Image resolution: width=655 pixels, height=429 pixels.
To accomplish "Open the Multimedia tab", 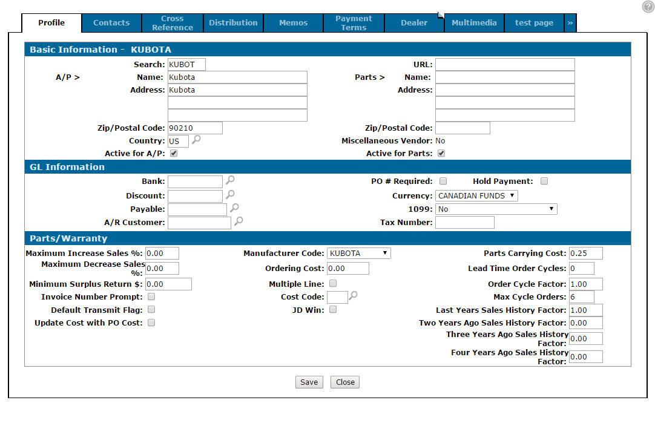I will [x=474, y=23].
